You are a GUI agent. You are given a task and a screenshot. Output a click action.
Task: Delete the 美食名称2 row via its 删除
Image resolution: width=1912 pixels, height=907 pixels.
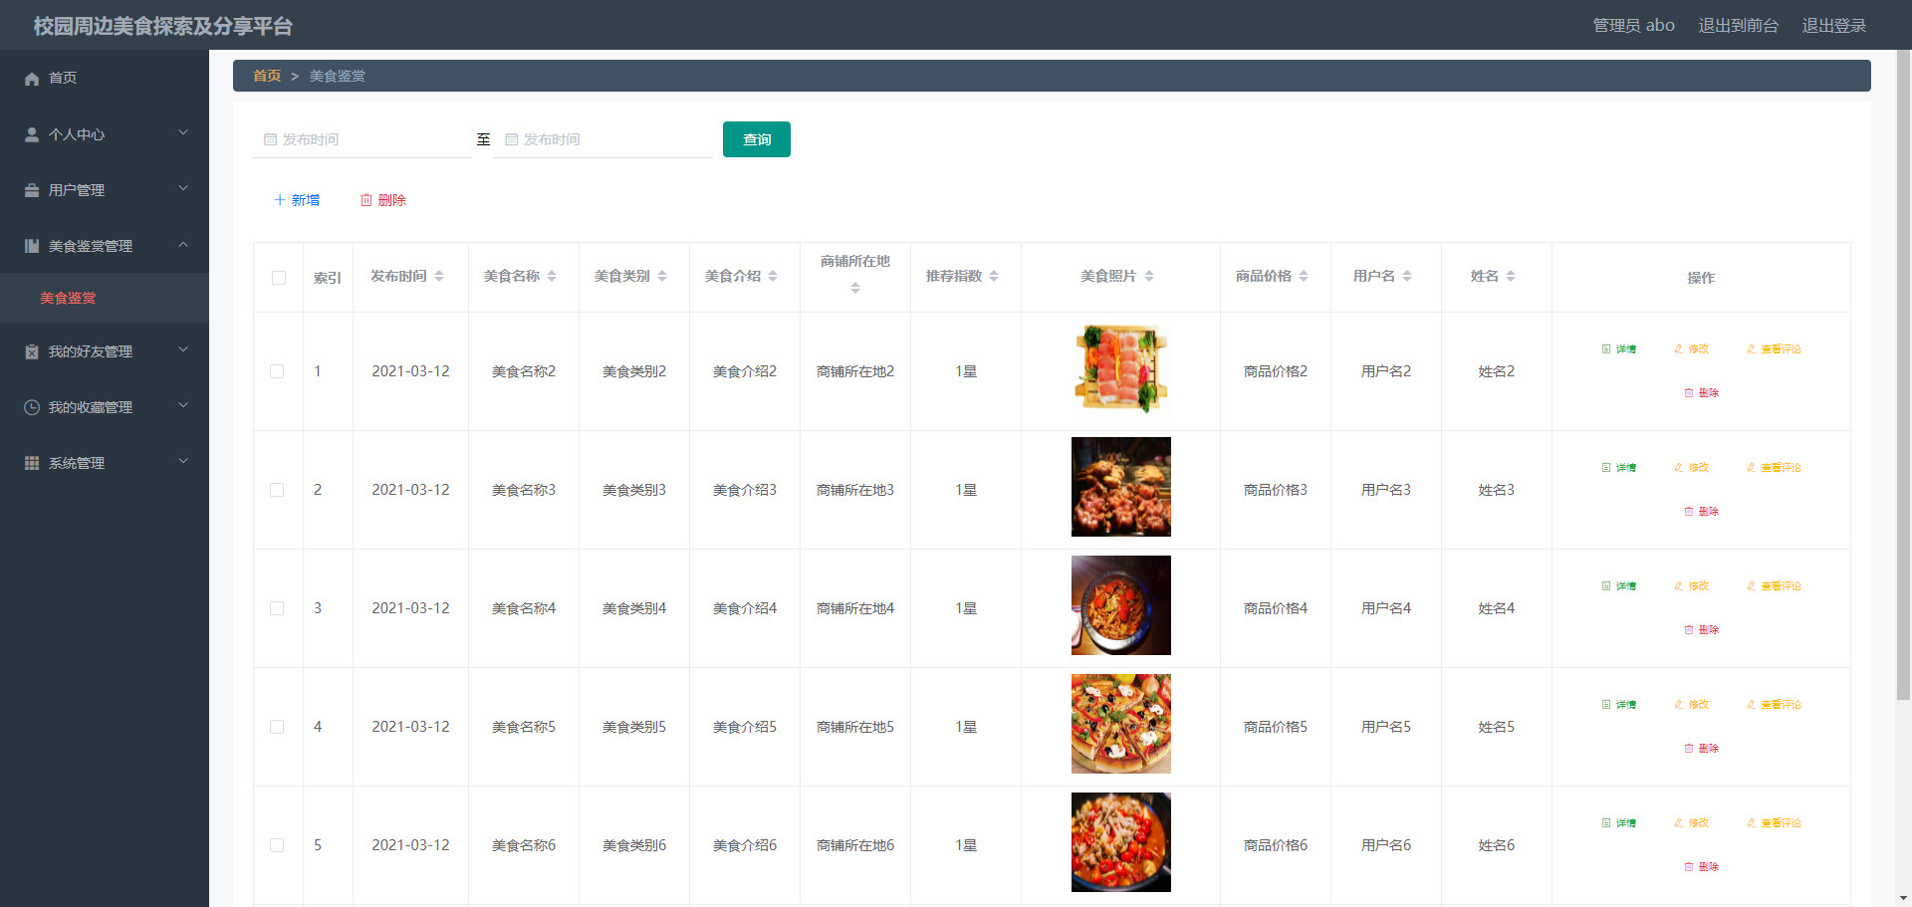coord(1701,393)
